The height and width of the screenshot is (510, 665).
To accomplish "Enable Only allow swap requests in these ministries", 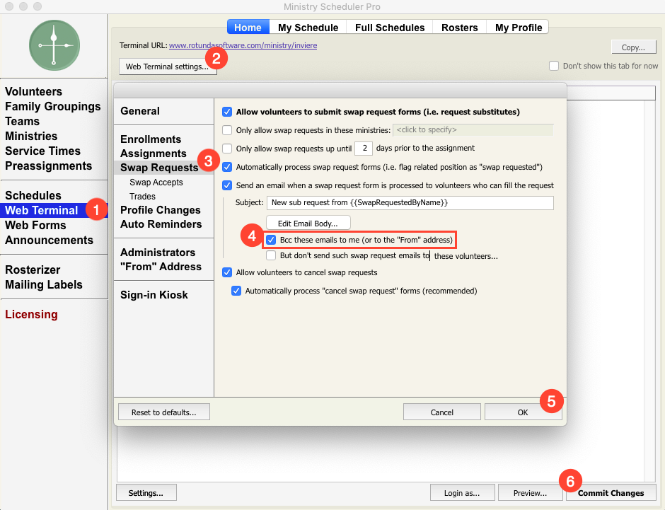I will 227,130.
